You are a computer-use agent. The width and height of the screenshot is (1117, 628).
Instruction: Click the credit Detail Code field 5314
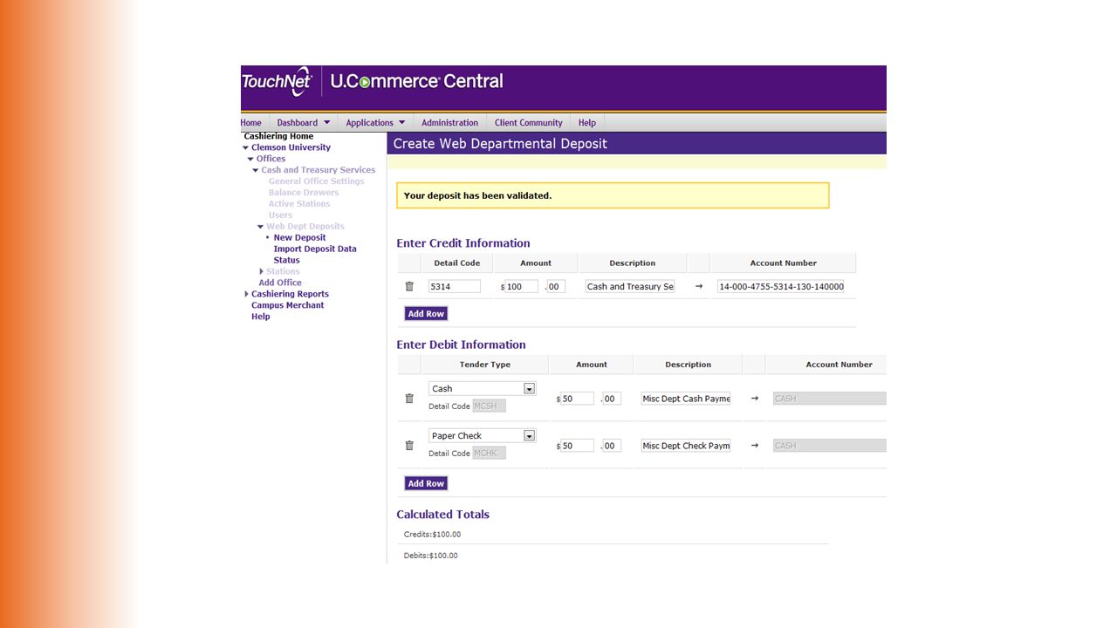pos(455,286)
